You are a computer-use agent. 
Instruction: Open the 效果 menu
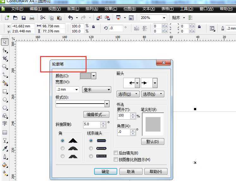pos(111,9)
